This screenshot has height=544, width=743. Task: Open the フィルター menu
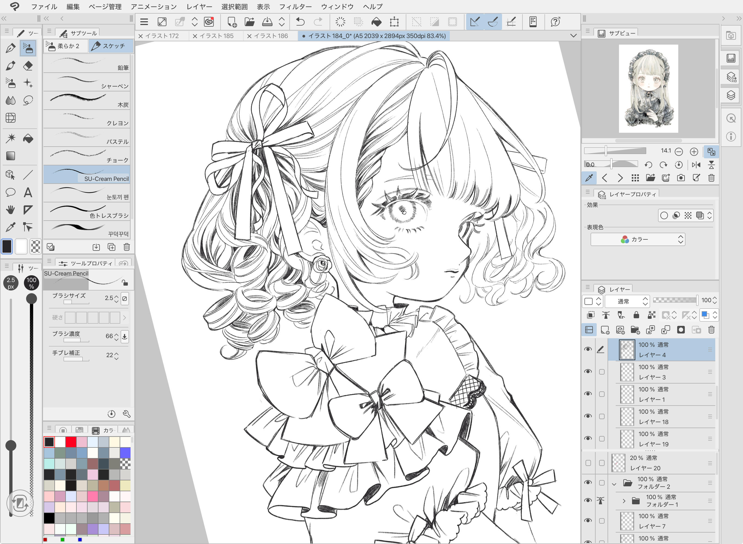295,7
